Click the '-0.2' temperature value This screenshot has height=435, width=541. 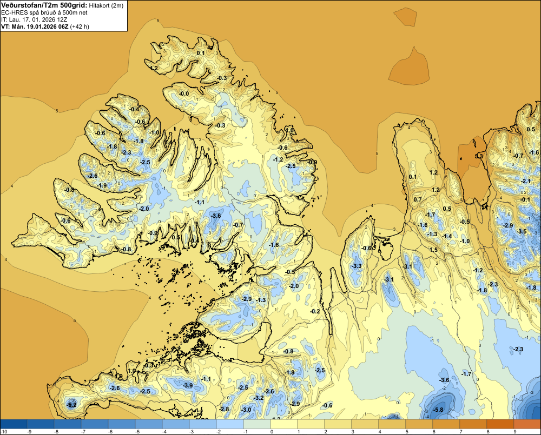pyautogui.click(x=315, y=311)
